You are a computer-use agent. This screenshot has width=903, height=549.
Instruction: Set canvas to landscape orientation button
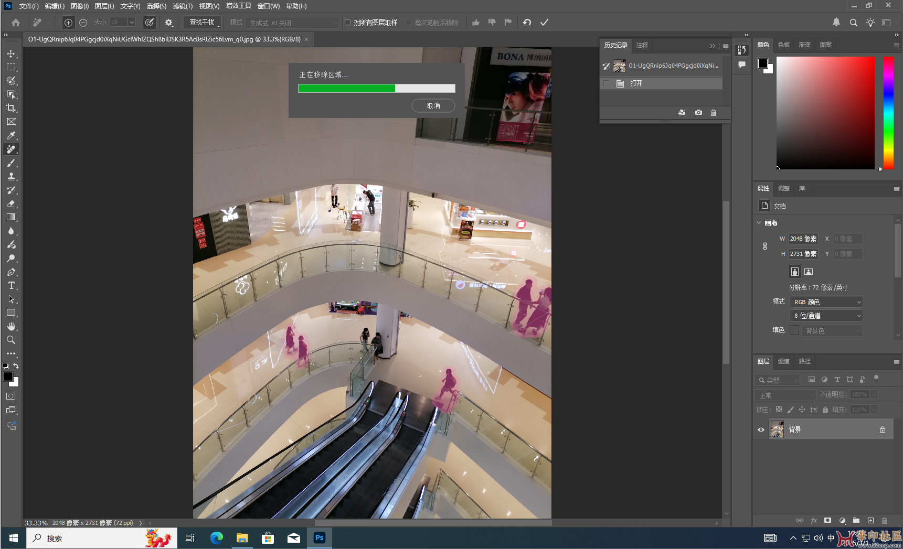pos(809,272)
